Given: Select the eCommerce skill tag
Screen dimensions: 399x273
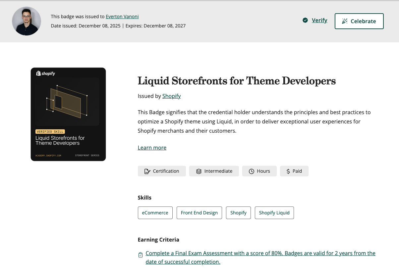Looking at the screenshot, I should point(155,213).
